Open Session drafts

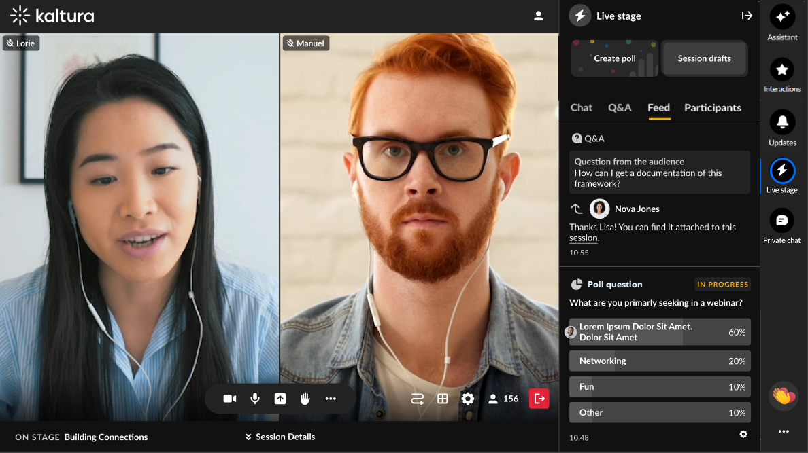705,58
